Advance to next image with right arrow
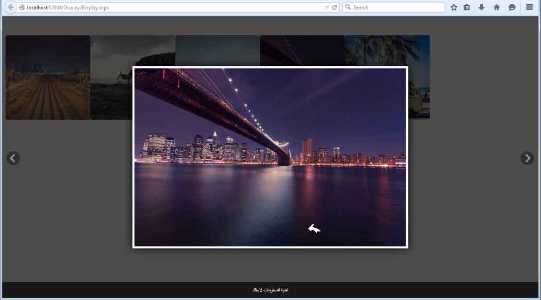Viewport: 541px width, 300px height. point(527,158)
